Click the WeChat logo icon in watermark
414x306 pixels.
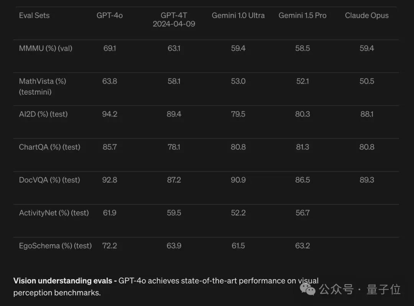307,289
